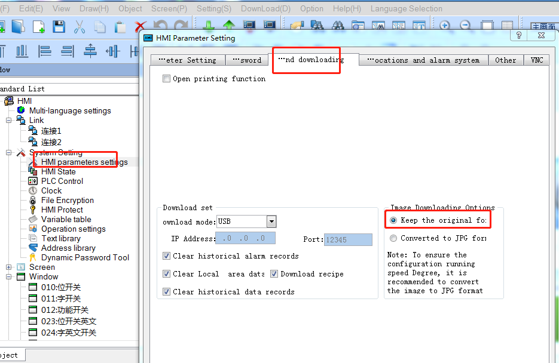Enable the Open printing function checkbox
Screen dimensions: 559x363
point(167,79)
